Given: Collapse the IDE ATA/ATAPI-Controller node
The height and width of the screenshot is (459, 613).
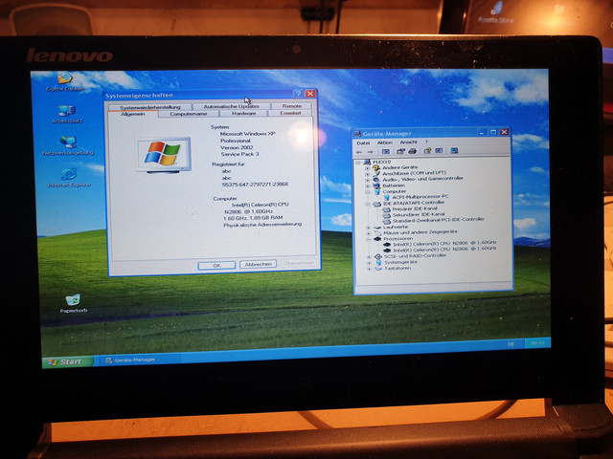Looking at the screenshot, I should pos(368,204).
